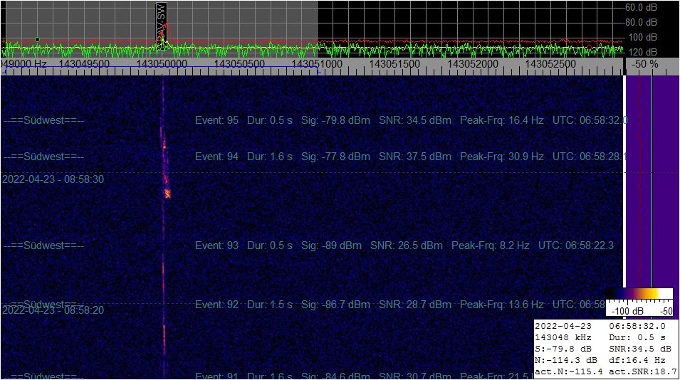
Task: Click the 143051500 frequency axis label
Action: [x=394, y=64]
